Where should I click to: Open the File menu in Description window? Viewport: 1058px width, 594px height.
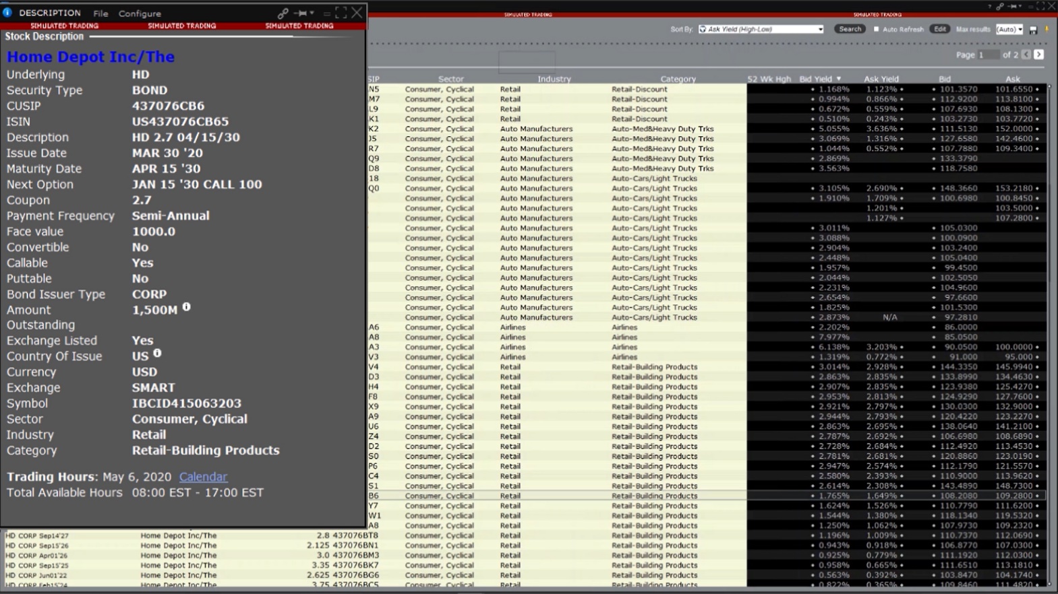pos(100,13)
